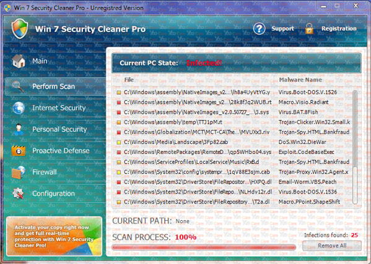This screenshot has width=371, height=264.
Task: Click the padlock Registration icon
Action: [x=309, y=29]
